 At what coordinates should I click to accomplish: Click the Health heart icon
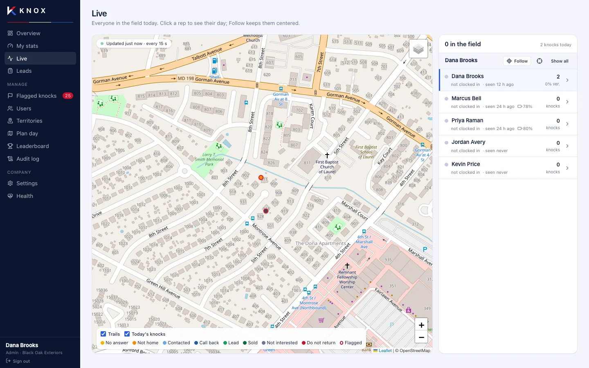(x=10, y=196)
